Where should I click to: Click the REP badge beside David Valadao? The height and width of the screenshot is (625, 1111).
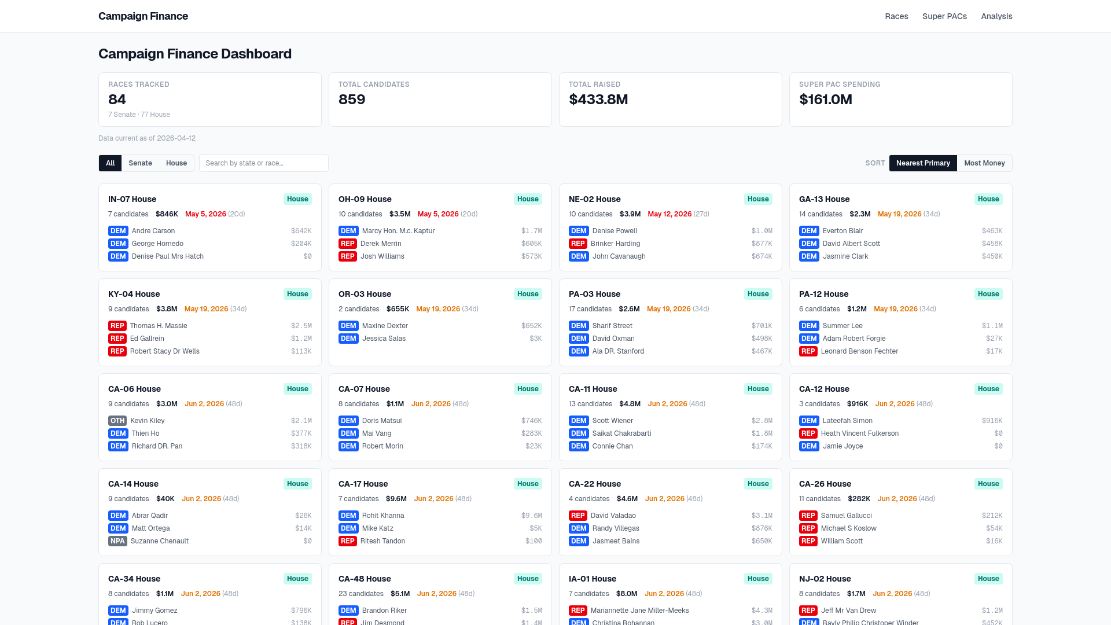coord(578,516)
